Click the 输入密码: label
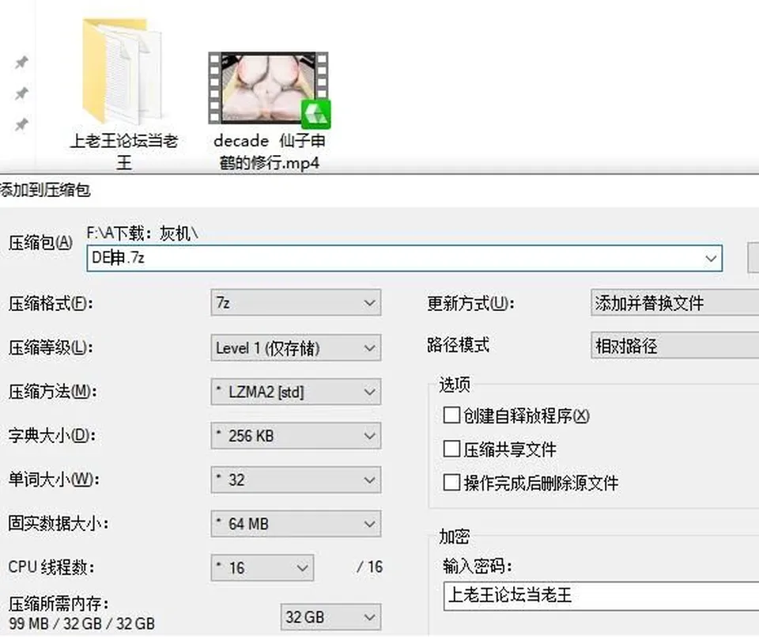Image resolution: width=759 pixels, height=637 pixels. [x=478, y=566]
